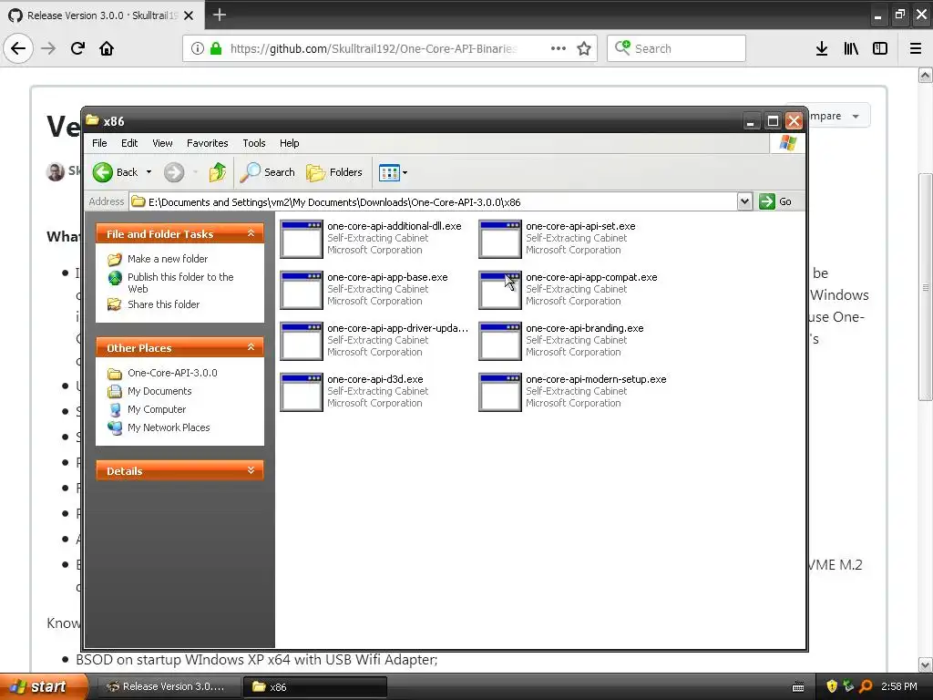Click Publish this folder to the Web
933x700 pixels.
tap(180, 283)
